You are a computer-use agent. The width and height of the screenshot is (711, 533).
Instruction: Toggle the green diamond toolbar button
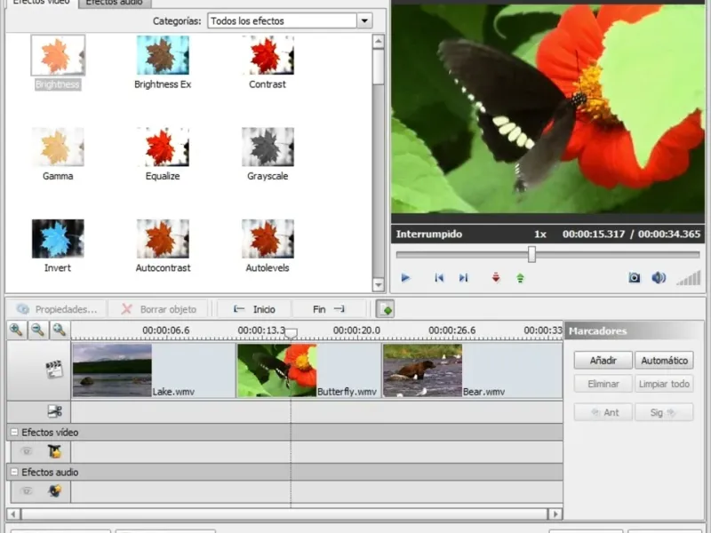[x=385, y=309]
